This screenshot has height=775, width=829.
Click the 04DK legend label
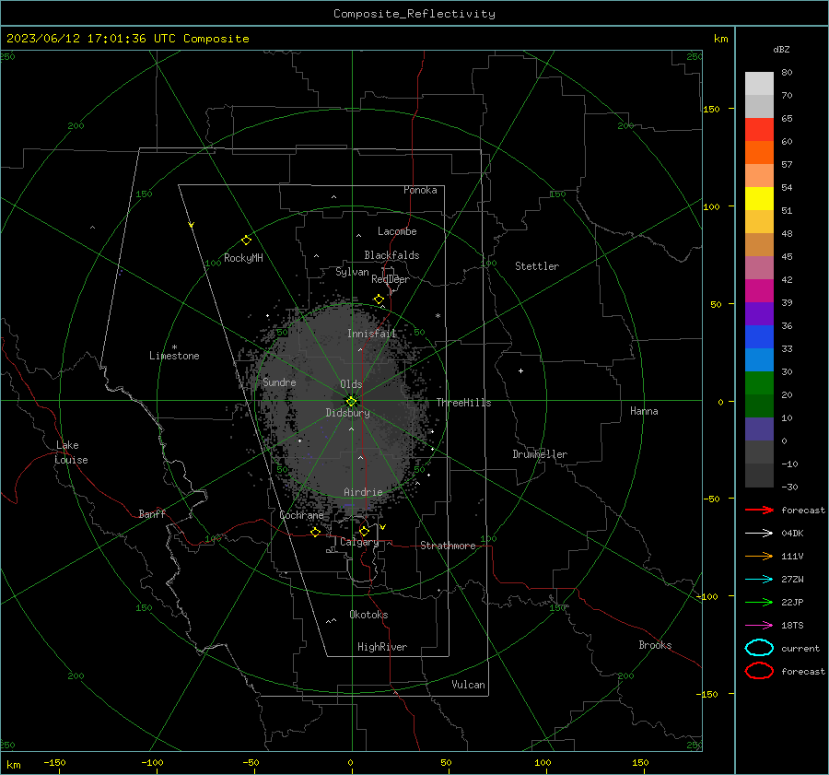pos(792,533)
